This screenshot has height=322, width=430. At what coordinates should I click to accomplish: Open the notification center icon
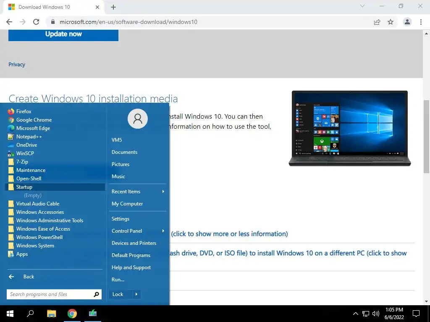pos(416,314)
